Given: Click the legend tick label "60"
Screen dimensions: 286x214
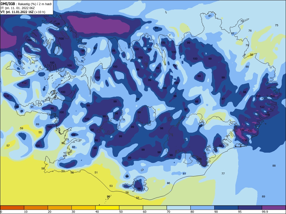Looking at the screenshot, I should point(145,212).
